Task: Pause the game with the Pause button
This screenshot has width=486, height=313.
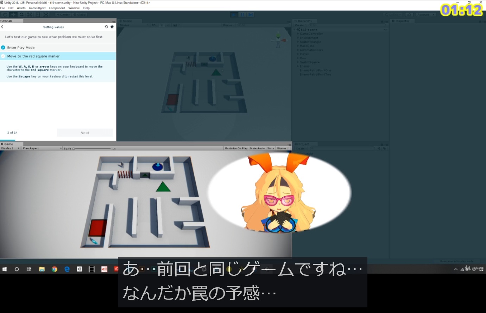Action: [x=242, y=15]
